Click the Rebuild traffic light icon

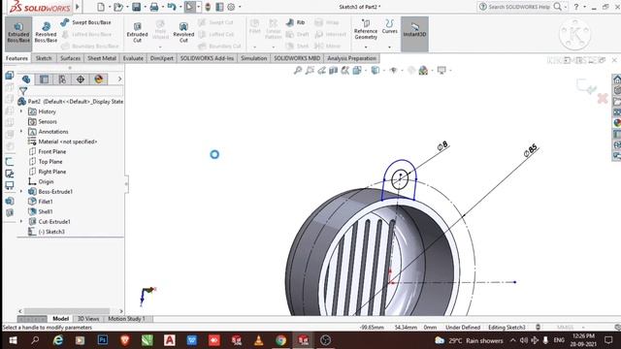208,7
